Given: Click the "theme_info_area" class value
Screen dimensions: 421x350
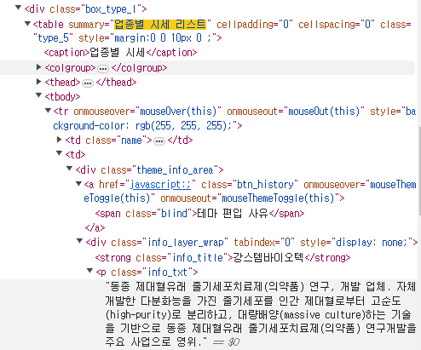Looking at the screenshot, I should click(175, 170).
